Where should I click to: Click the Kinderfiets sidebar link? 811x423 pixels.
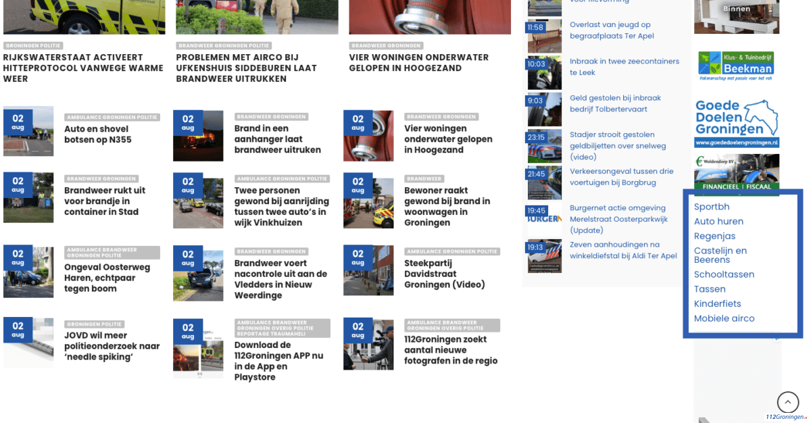point(717,304)
